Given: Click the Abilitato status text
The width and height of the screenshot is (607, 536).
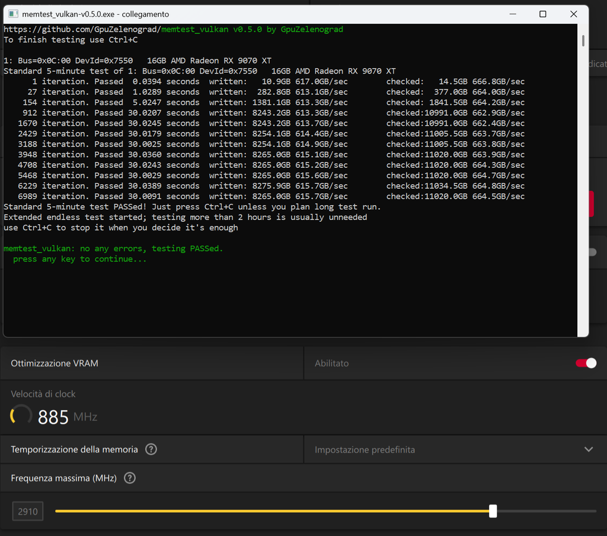Looking at the screenshot, I should point(332,363).
